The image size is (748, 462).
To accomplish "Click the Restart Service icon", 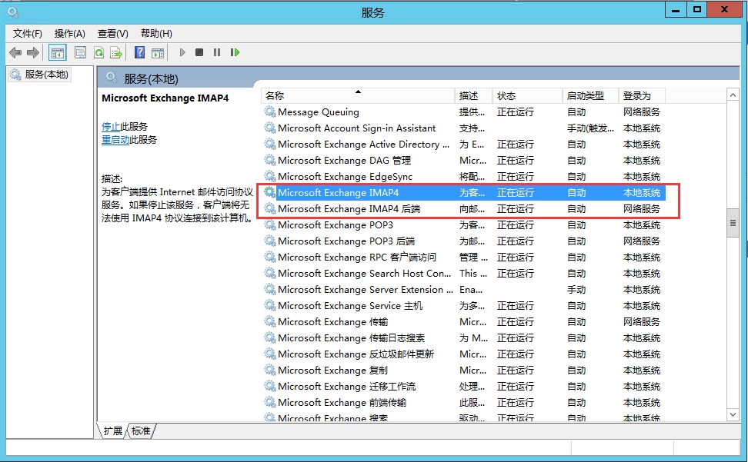I will [x=235, y=52].
